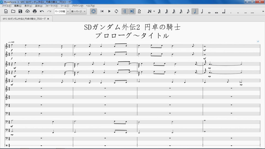Toggle MIDI input

click(94, 11)
